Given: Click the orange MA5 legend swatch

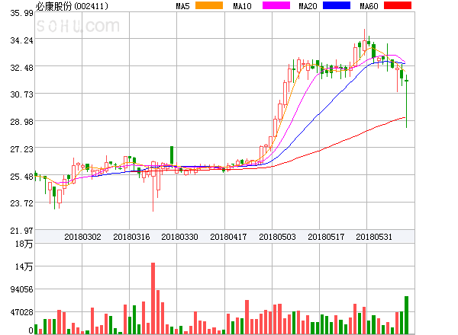Looking at the screenshot, I should [x=209, y=5].
